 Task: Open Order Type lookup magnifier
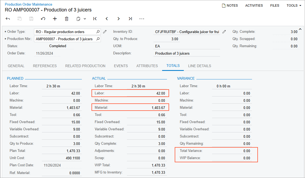click(x=98, y=32)
